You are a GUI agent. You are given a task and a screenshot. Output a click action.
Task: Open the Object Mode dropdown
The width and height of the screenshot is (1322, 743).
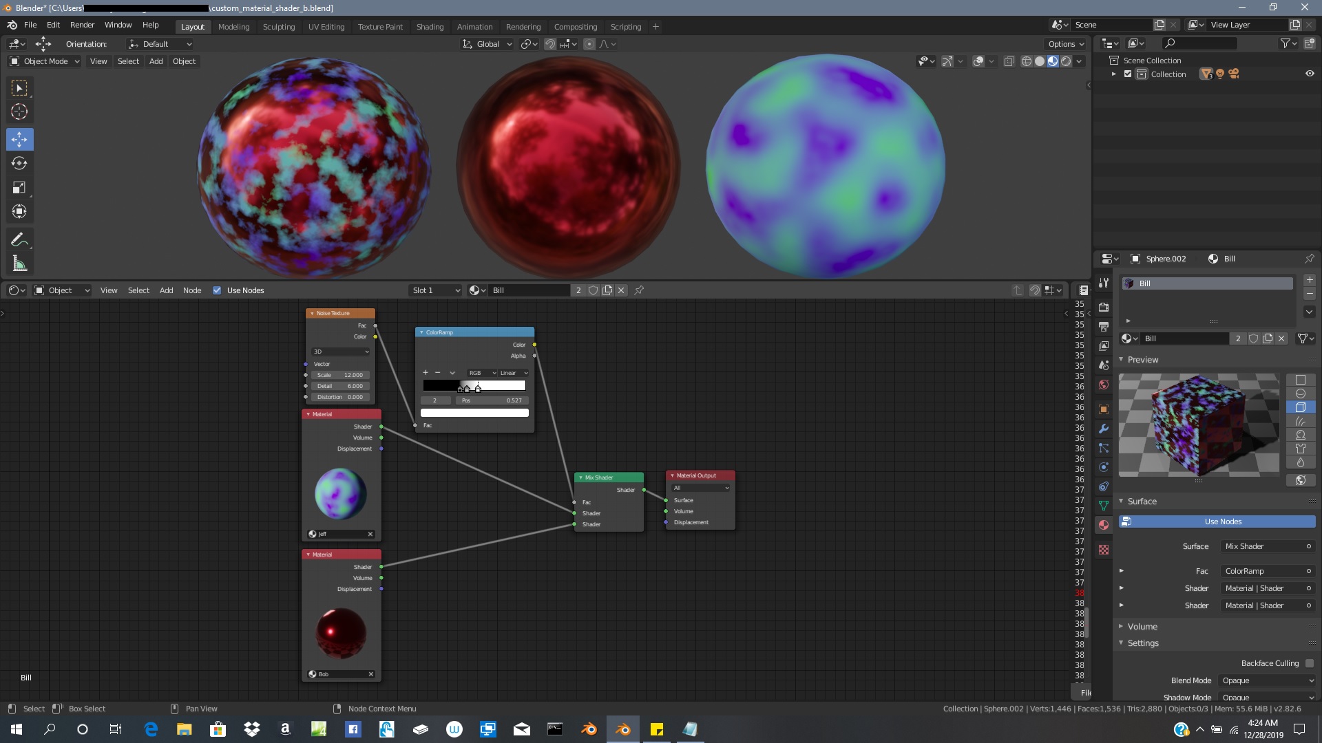pos(45,61)
